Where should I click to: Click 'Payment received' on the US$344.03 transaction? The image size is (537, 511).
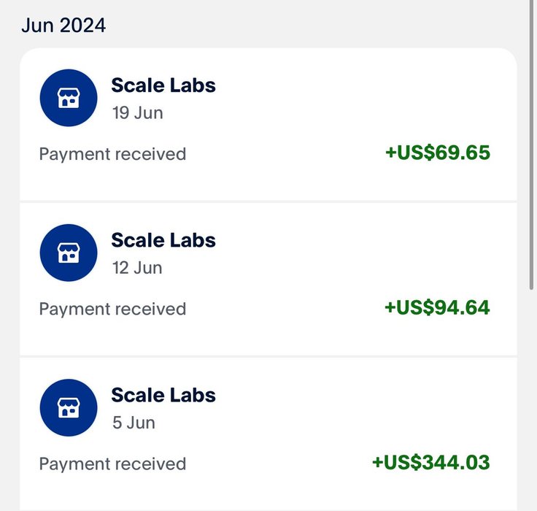click(112, 464)
